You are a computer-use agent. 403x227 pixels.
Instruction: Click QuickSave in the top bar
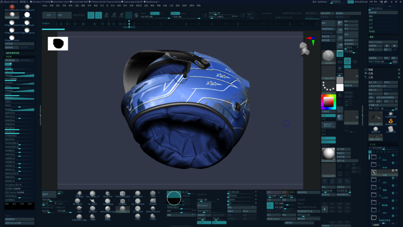click(x=322, y=2)
